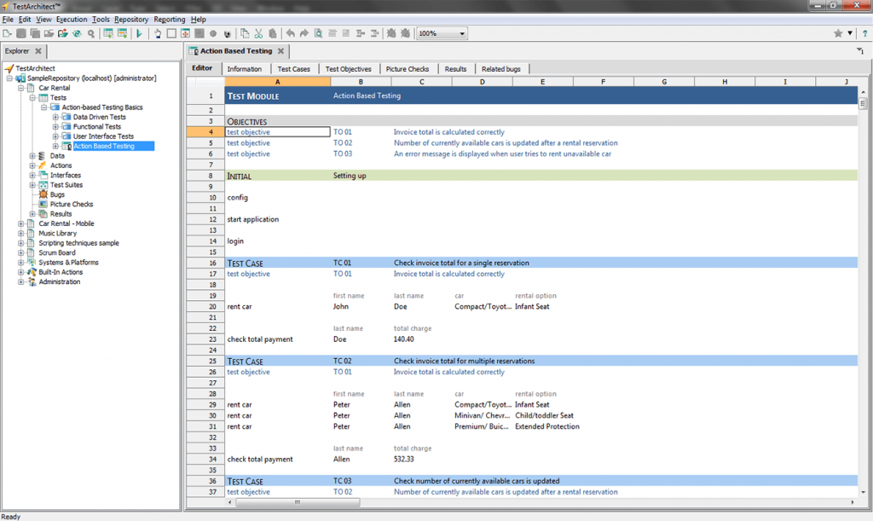Click the favorites star icon
The height and width of the screenshot is (521, 873).
click(838, 33)
